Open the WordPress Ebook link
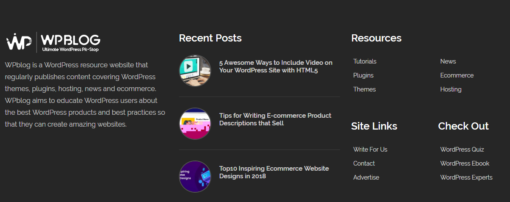This screenshot has height=202, width=510. [x=465, y=163]
